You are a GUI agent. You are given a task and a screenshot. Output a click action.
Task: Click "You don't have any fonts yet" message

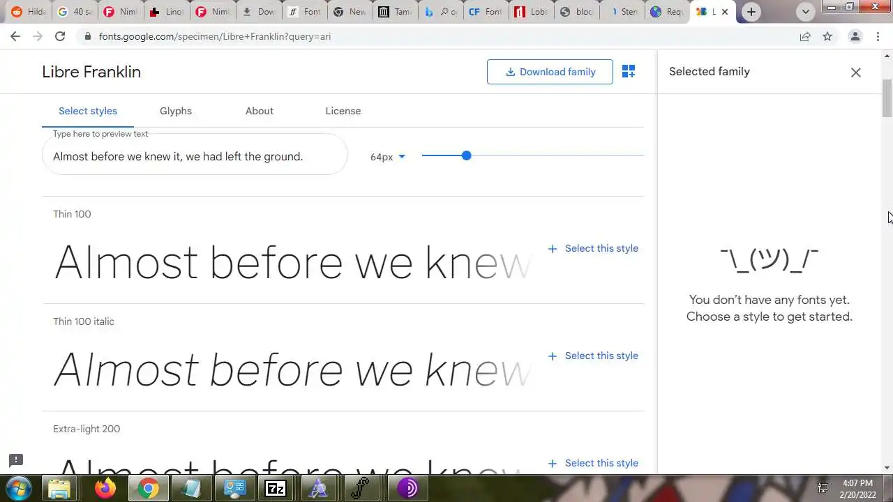(x=770, y=300)
